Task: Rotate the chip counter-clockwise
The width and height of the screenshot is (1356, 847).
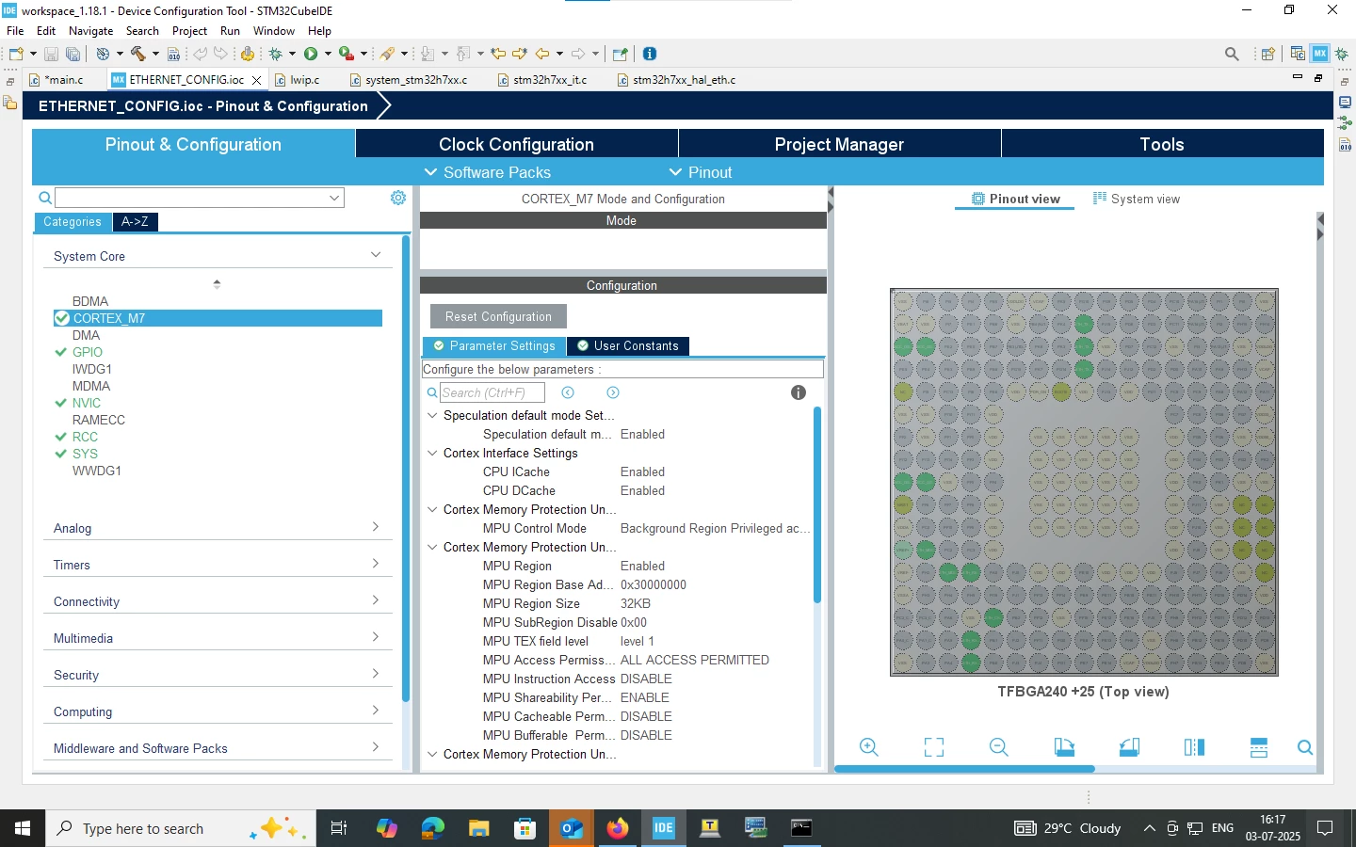Action: [x=1129, y=747]
